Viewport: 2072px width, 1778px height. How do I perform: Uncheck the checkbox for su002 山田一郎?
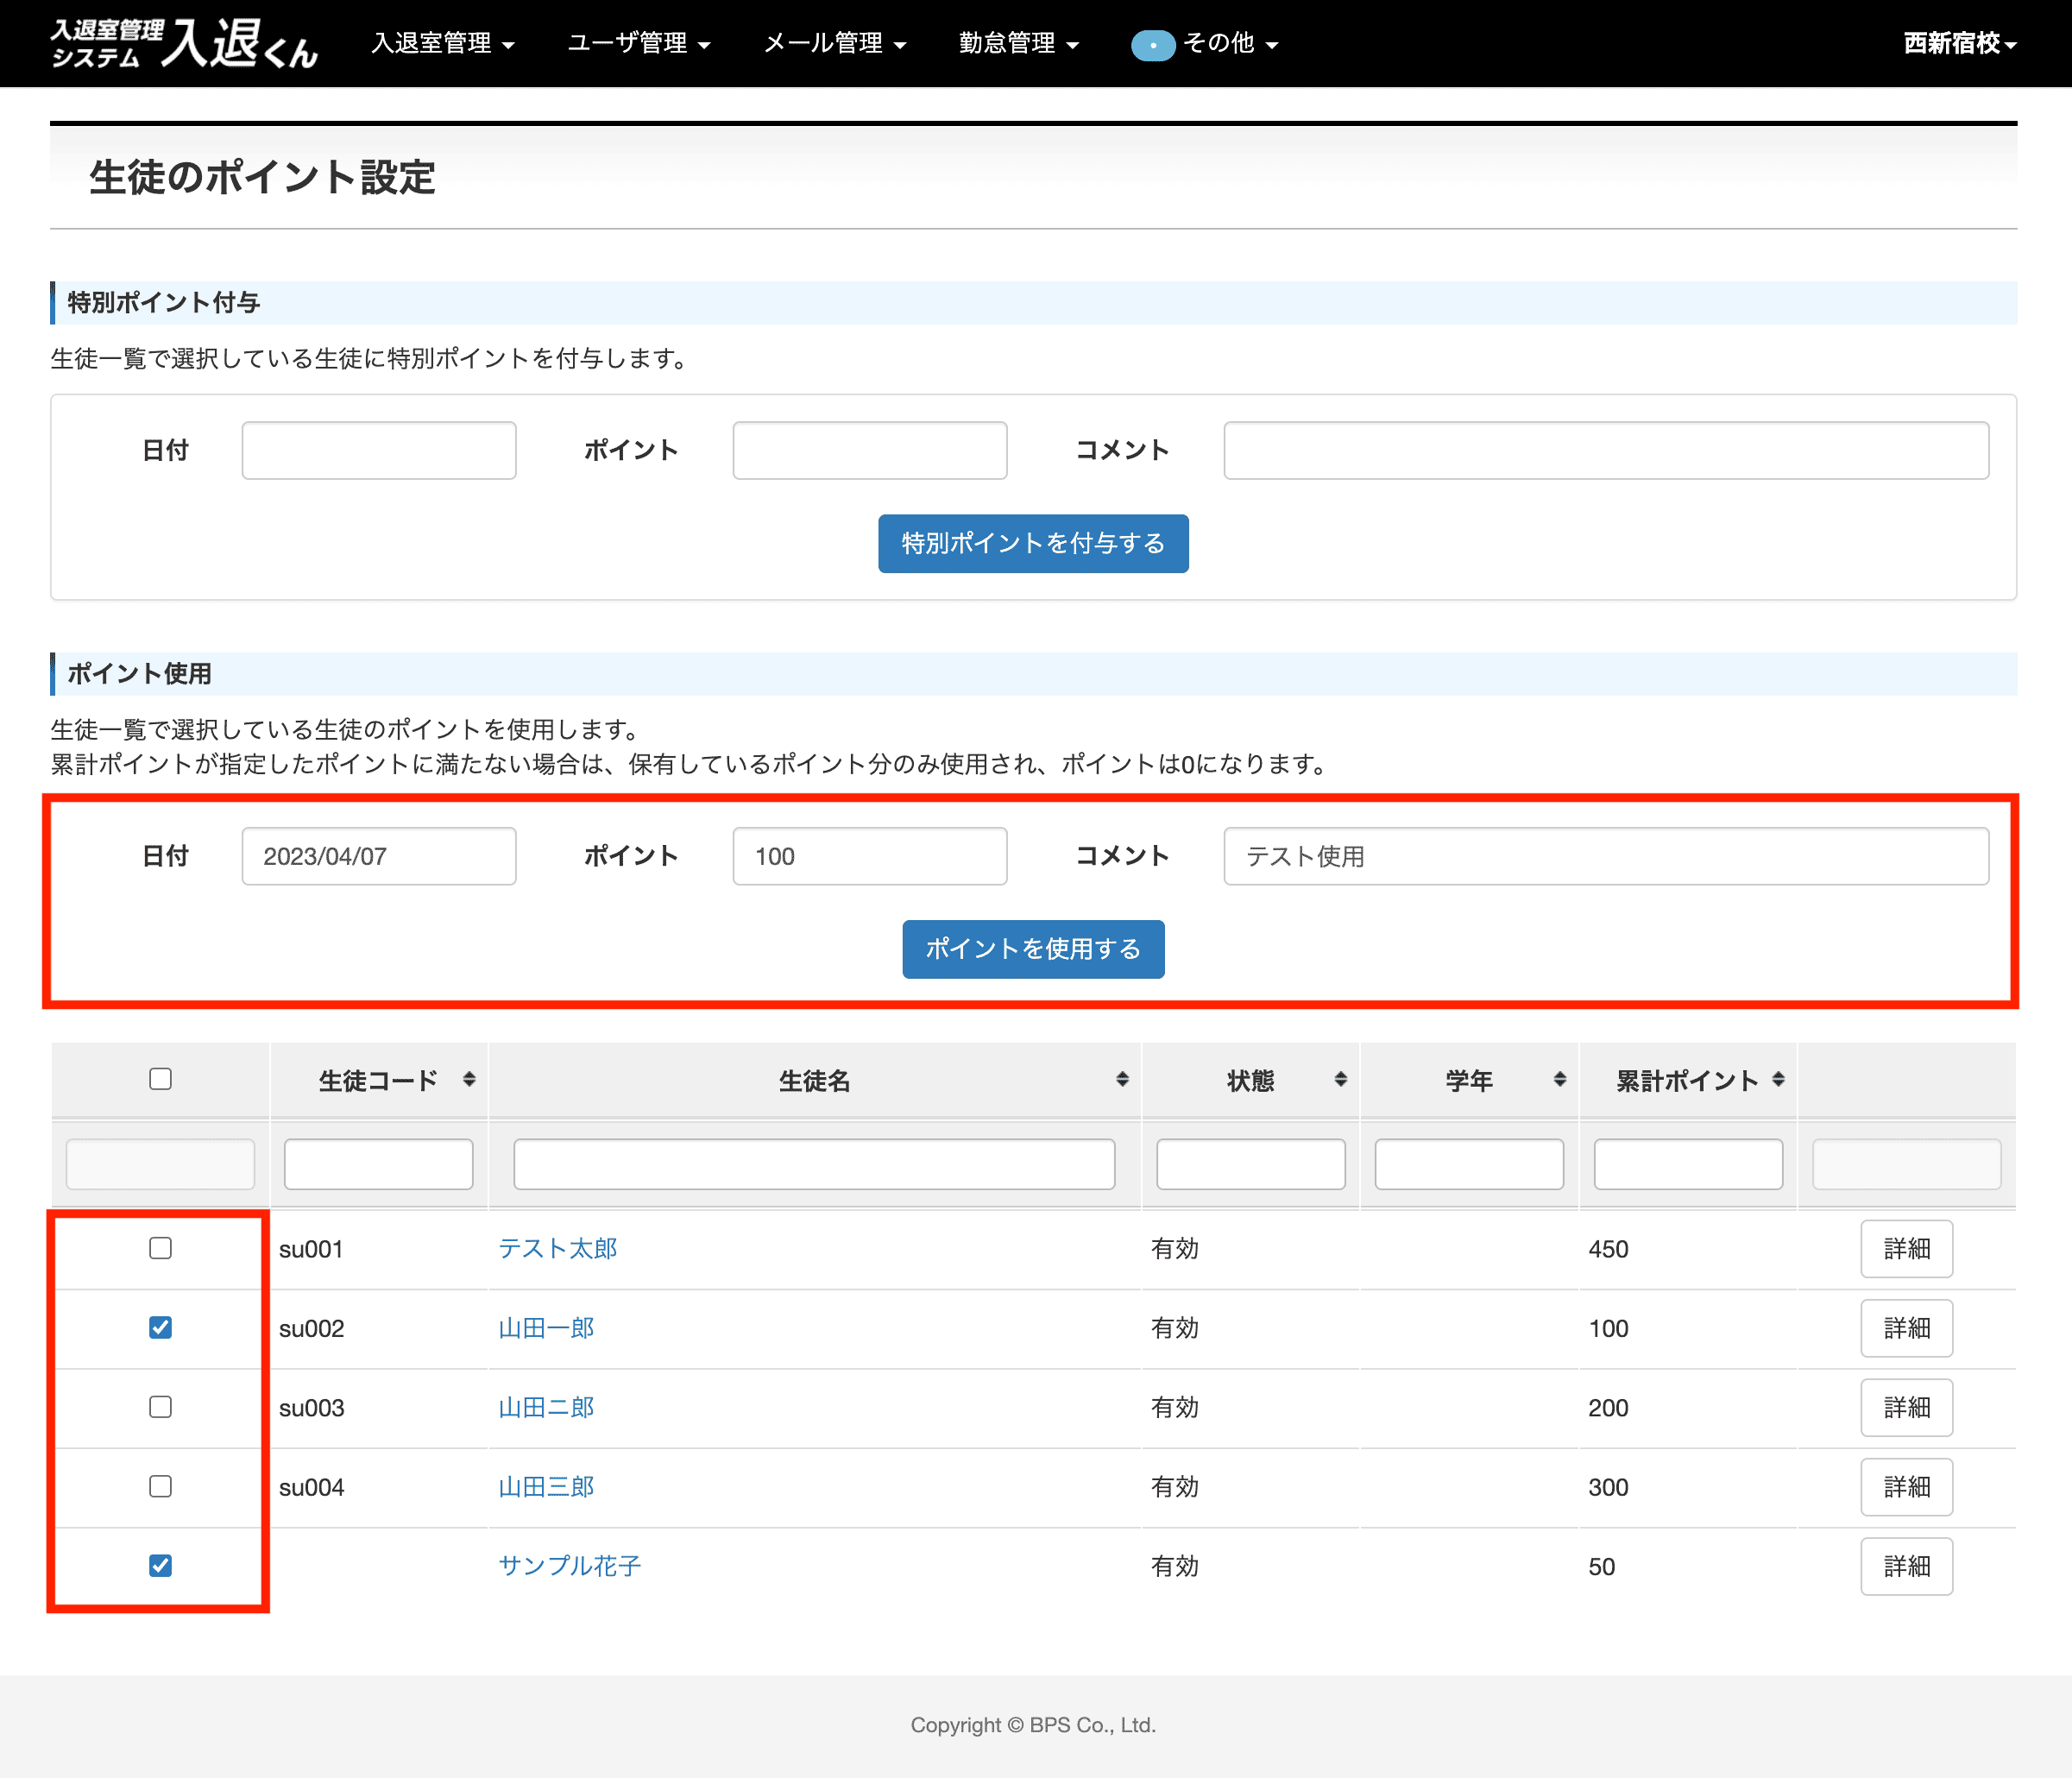(160, 1327)
